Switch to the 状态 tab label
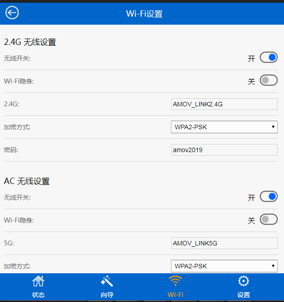 pyautogui.click(x=38, y=295)
